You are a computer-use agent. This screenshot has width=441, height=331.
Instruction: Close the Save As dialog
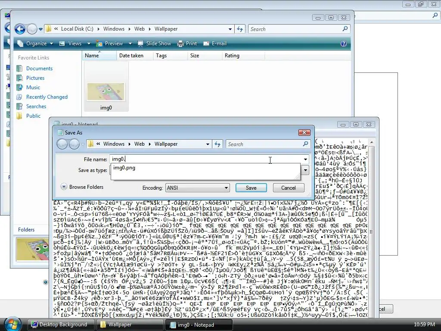click(x=304, y=133)
